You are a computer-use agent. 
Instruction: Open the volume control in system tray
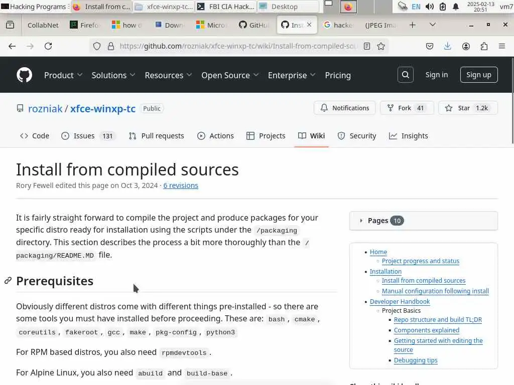point(430,7)
